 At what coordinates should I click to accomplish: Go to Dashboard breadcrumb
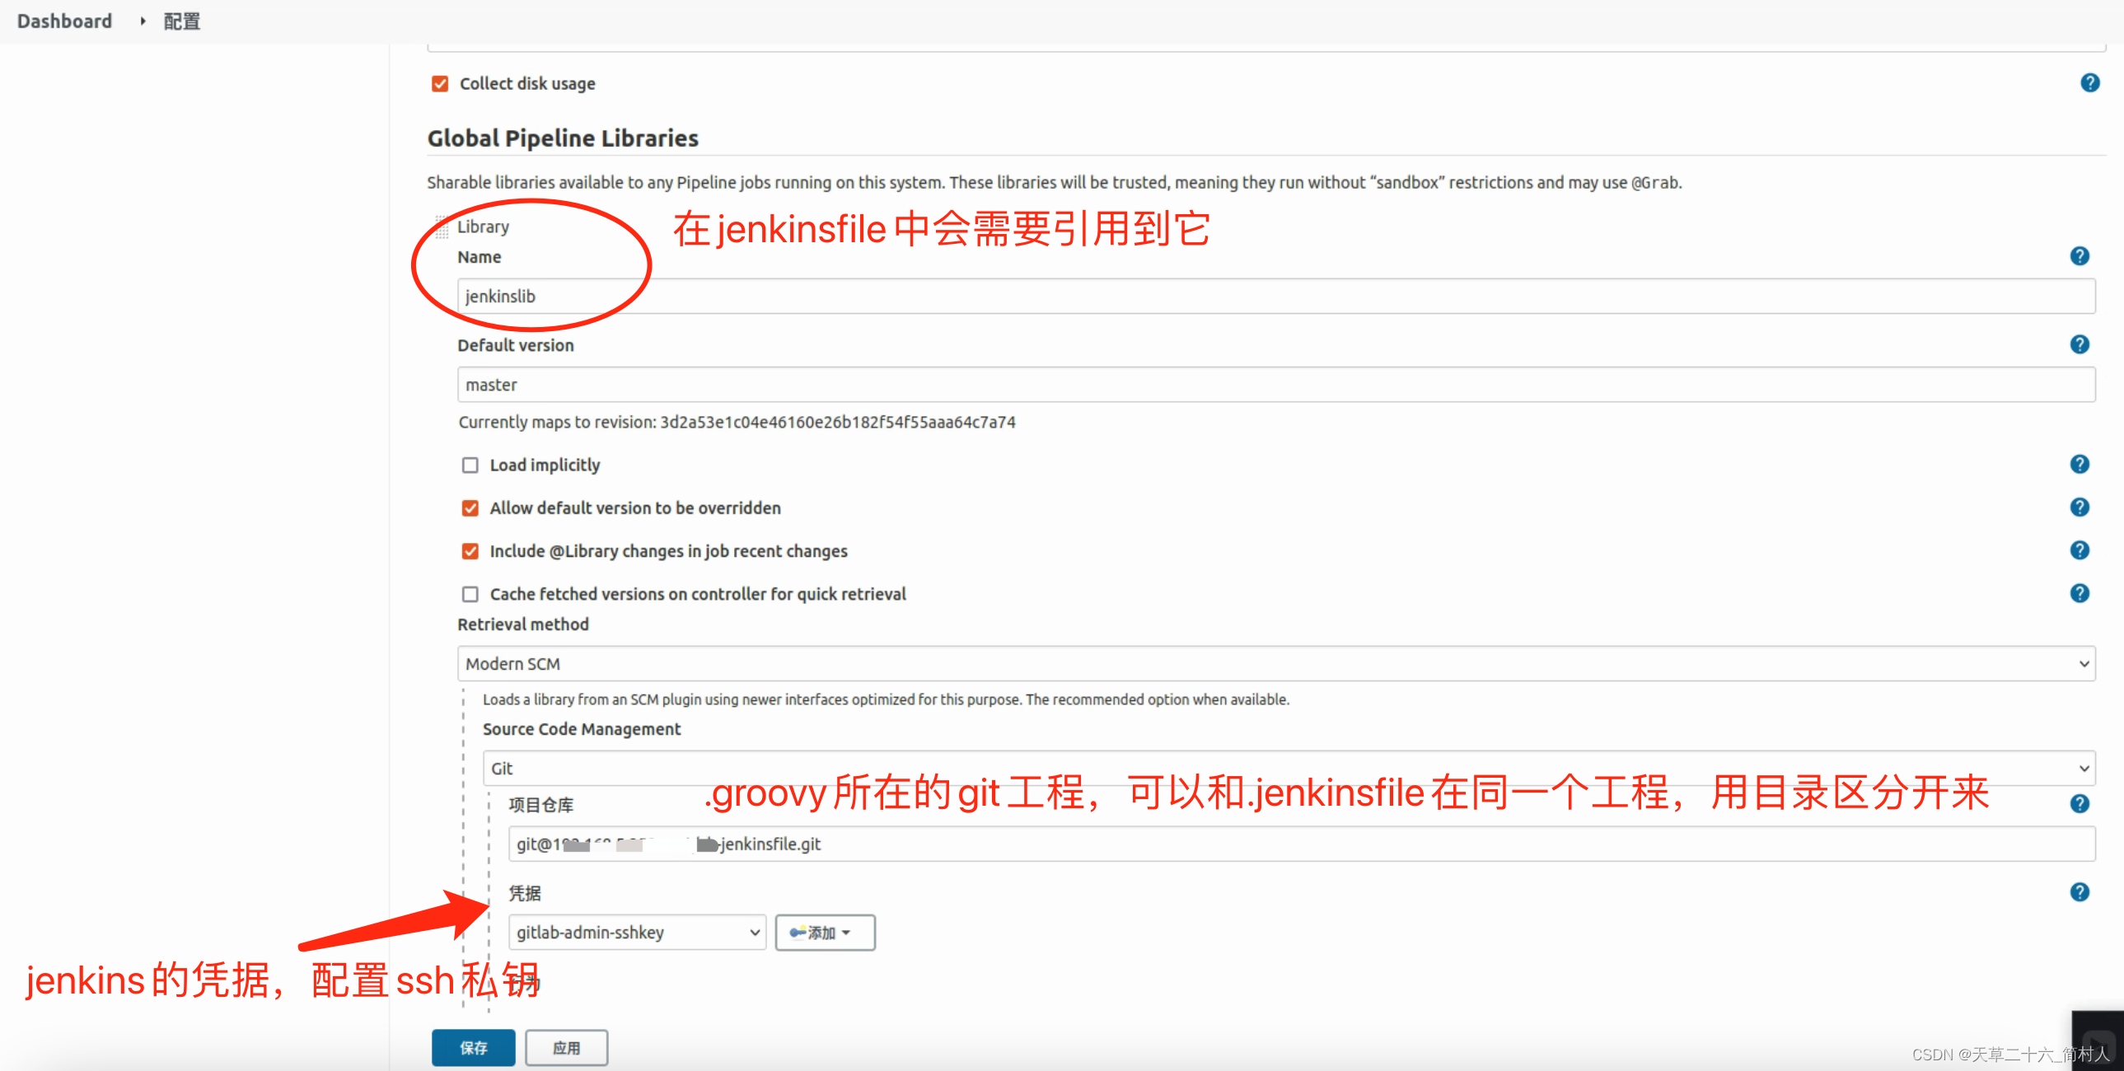point(64,21)
